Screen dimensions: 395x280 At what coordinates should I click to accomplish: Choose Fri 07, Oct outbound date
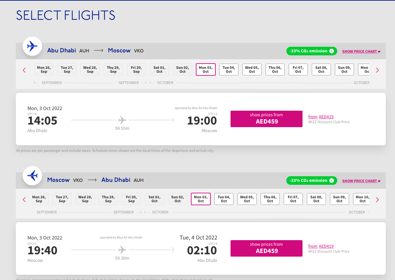(298, 70)
